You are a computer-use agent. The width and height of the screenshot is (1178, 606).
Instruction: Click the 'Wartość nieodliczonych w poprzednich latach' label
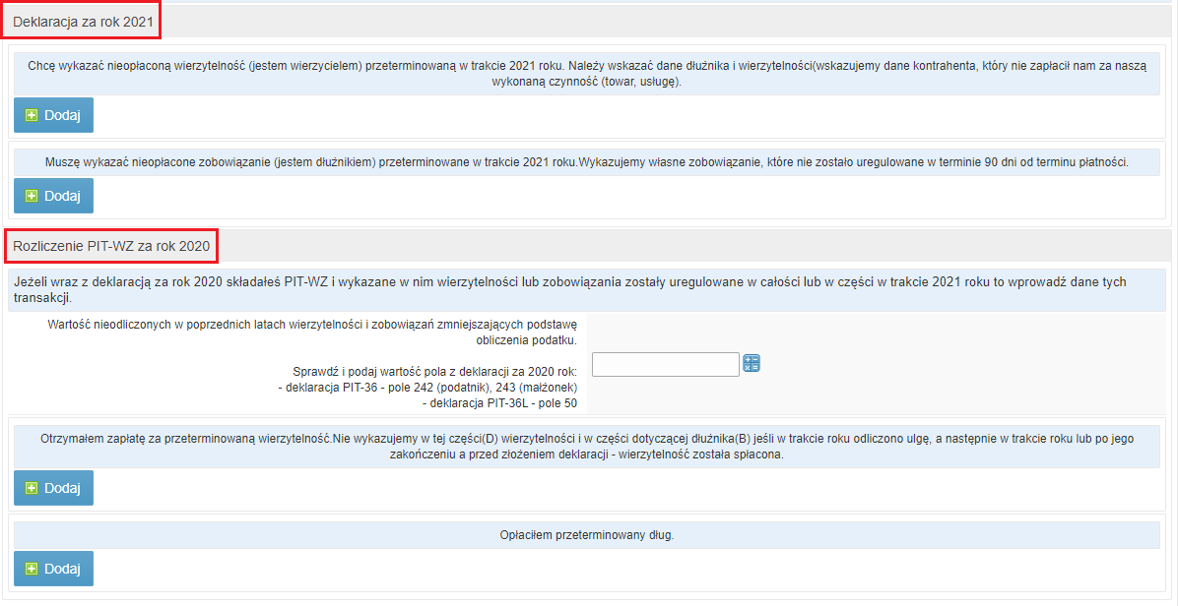pos(312,333)
